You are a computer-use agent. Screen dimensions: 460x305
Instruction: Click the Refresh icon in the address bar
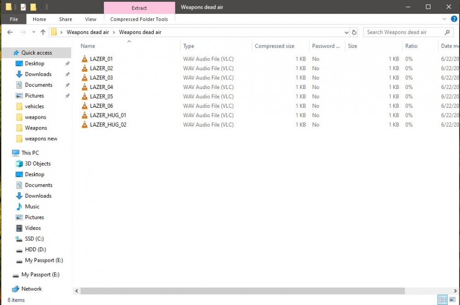[x=354, y=32]
